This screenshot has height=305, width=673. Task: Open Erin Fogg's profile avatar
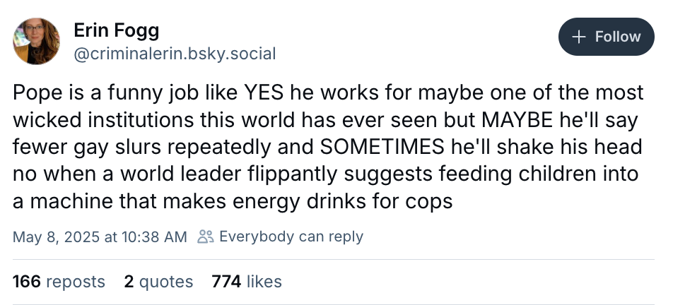coord(37,41)
